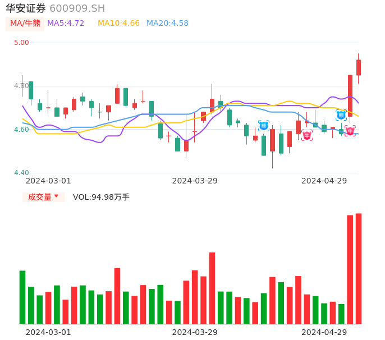
Task: Click the MA10:4.66 legend label
Action: point(118,24)
